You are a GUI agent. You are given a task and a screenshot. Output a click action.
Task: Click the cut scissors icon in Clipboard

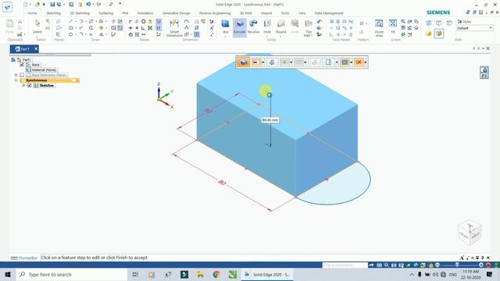pyautogui.click(x=20, y=21)
